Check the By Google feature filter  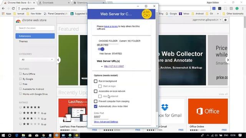point(20,79)
